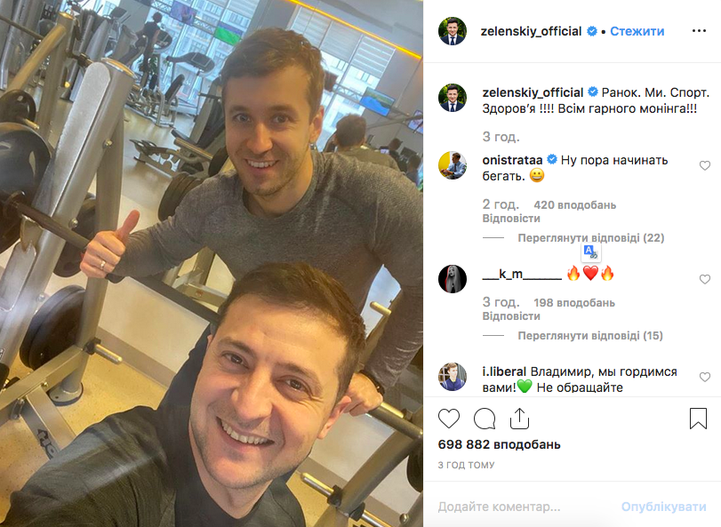Expand 22 replies under onistrataa comment
Viewport: 721px width, 527px height.
click(591, 238)
